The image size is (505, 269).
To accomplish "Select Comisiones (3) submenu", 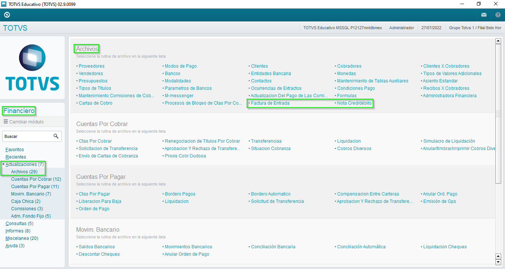I will [27, 209].
